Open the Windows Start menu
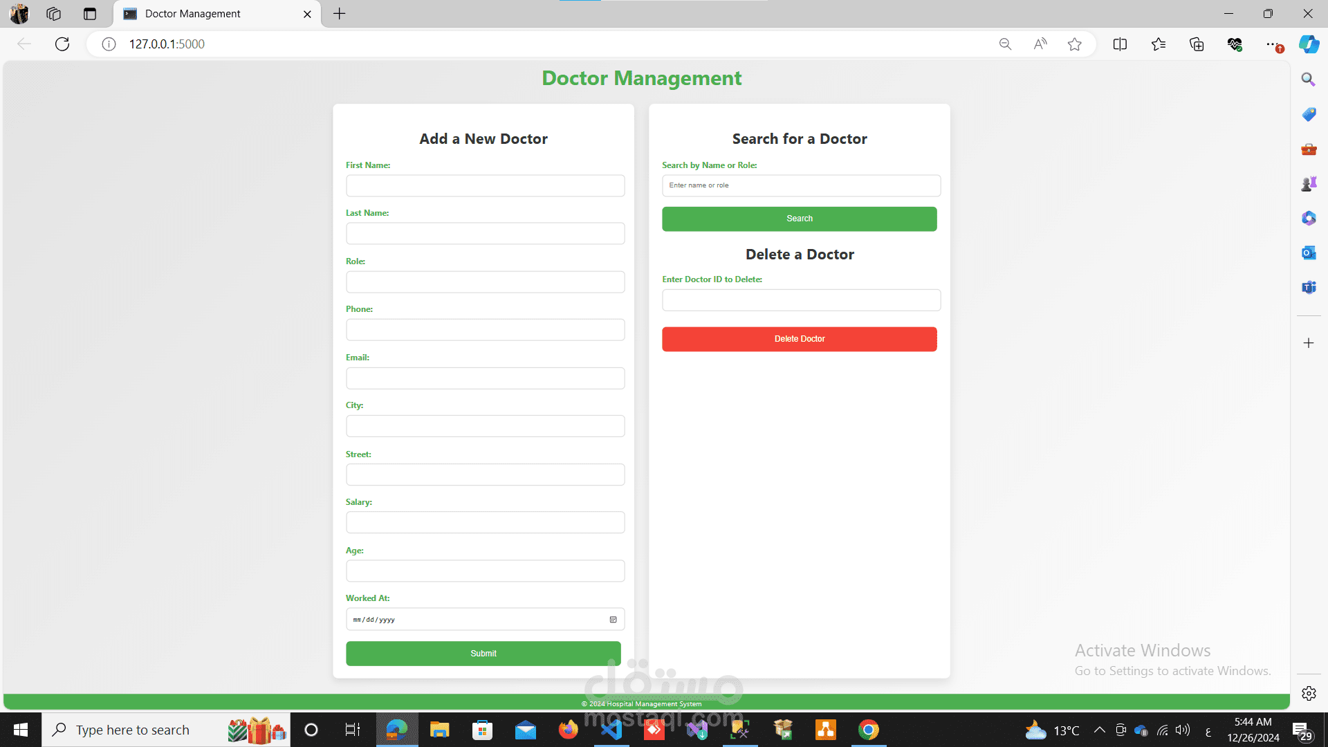 click(21, 730)
